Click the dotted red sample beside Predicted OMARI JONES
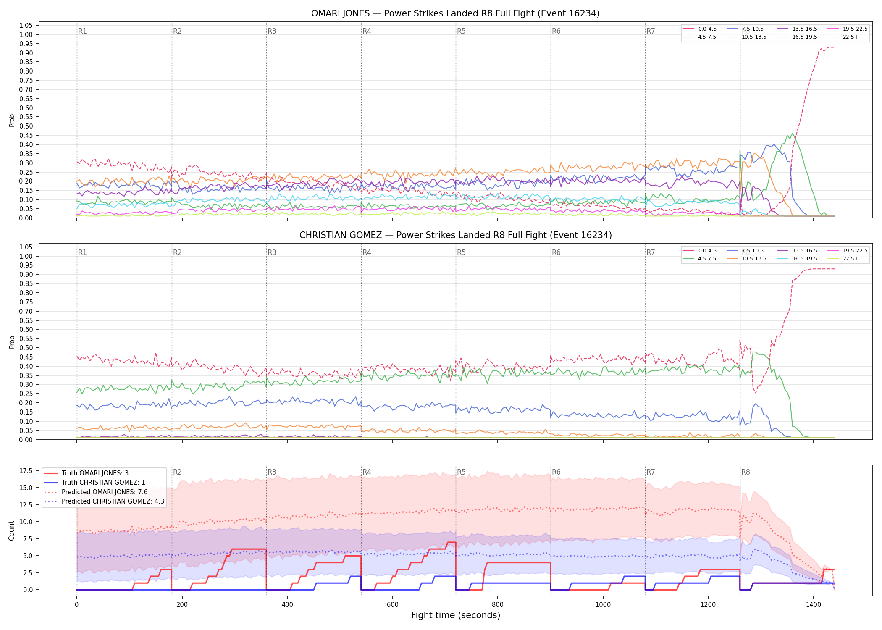The width and height of the screenshot is (882, 630). point(51,492)
